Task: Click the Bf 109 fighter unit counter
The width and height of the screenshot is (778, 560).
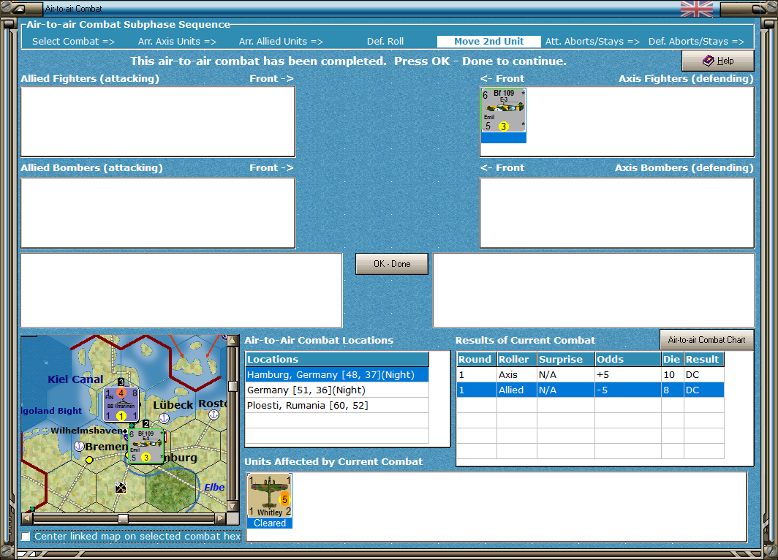Action: click(503, 110)
